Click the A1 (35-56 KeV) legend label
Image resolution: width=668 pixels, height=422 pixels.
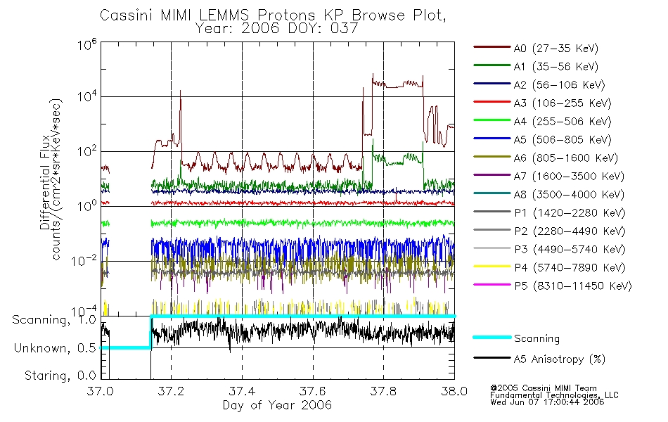click(x=556, y=67)
